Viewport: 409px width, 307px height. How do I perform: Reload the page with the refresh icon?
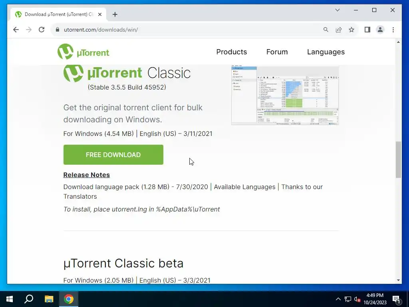[x=42, y=30]
